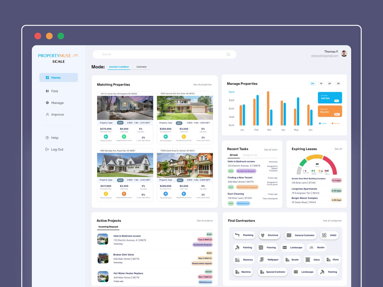The height and width of the screenshot is (287, 383).
Task: Click the Electrical plug icon
Action: [263, 235]
